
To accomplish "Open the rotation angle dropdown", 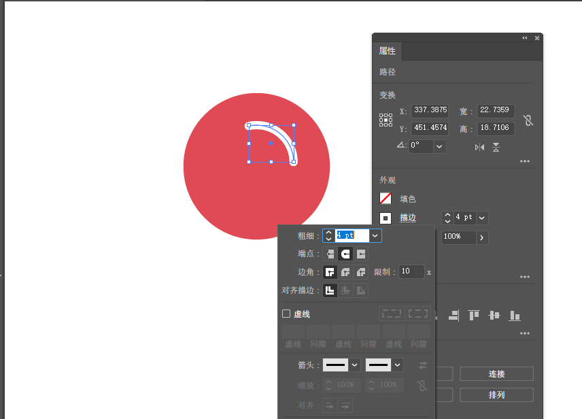I will 439,146.
